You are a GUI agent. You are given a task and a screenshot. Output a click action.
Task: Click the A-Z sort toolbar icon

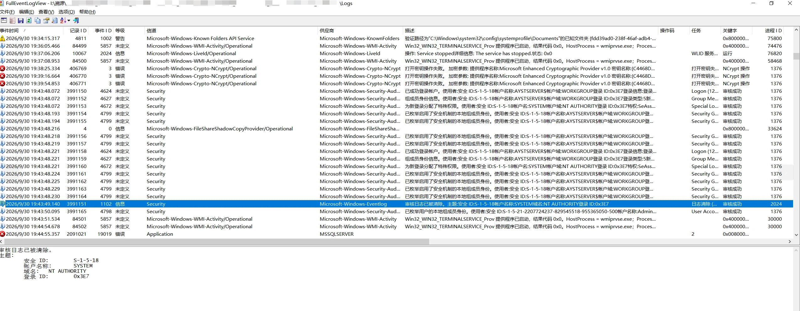coord(63,21)
